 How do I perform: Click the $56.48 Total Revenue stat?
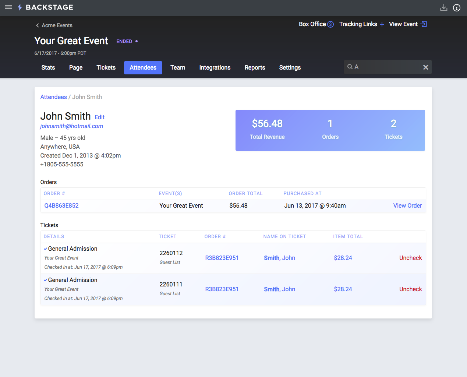267,129
